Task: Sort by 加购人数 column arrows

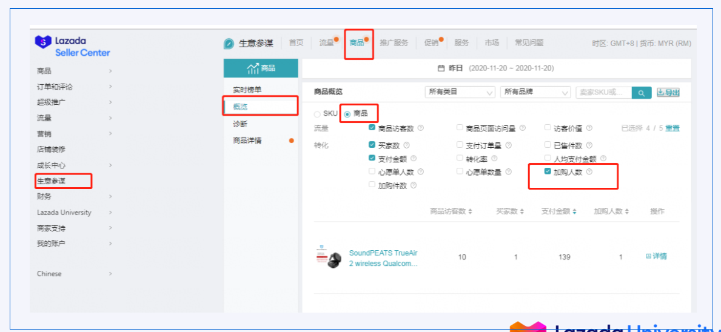Action: [627, 211]
